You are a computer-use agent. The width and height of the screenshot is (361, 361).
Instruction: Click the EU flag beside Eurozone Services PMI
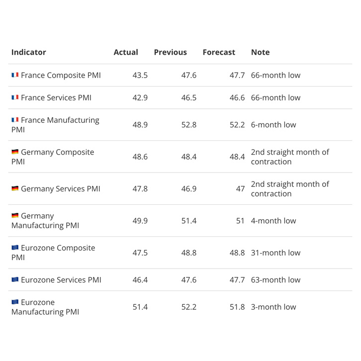point(15,279)
